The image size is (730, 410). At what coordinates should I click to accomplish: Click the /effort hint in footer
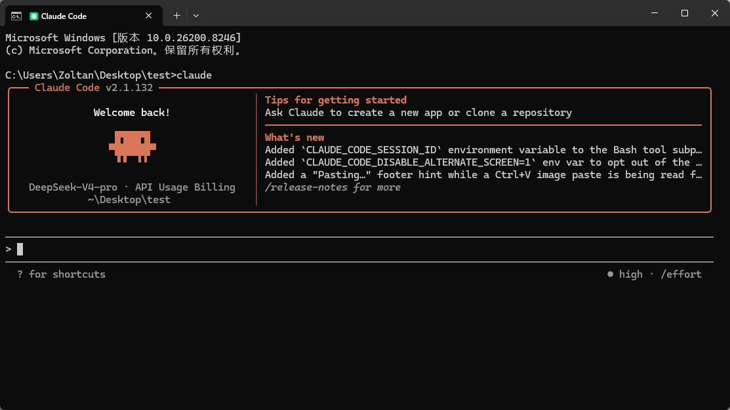tap(681, 274)
